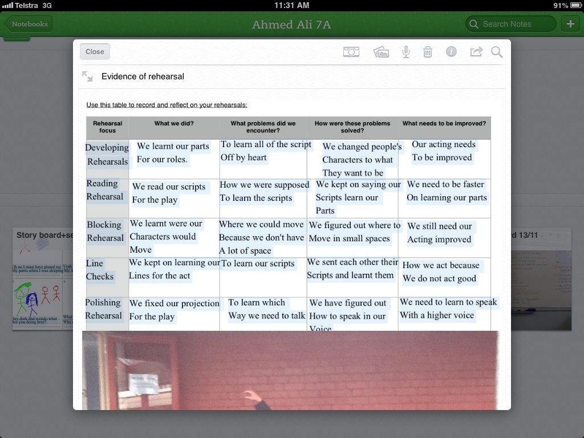
Task: Tap the Developing Rehearsals table cell
Action: 107,155
